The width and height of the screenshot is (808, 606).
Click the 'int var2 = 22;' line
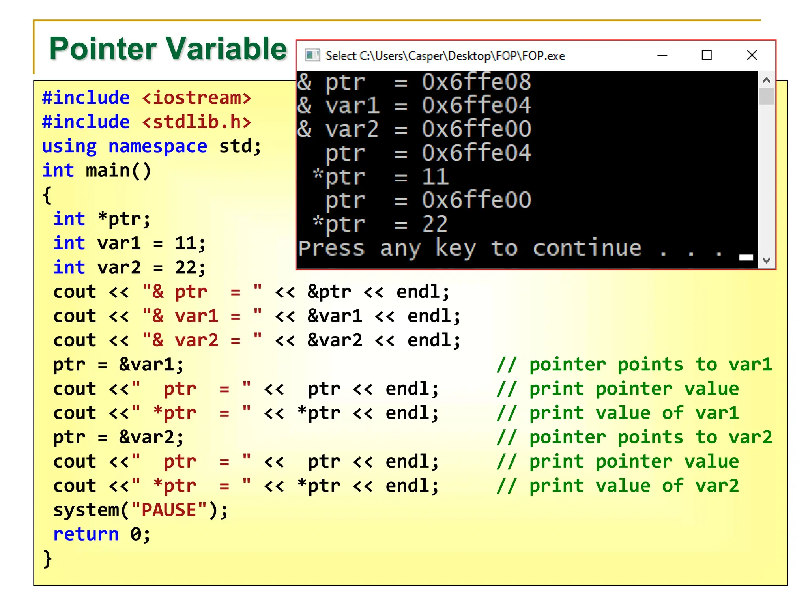tap(129, 267)
